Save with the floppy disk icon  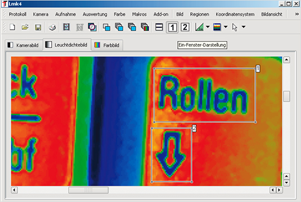coord(38,27)
